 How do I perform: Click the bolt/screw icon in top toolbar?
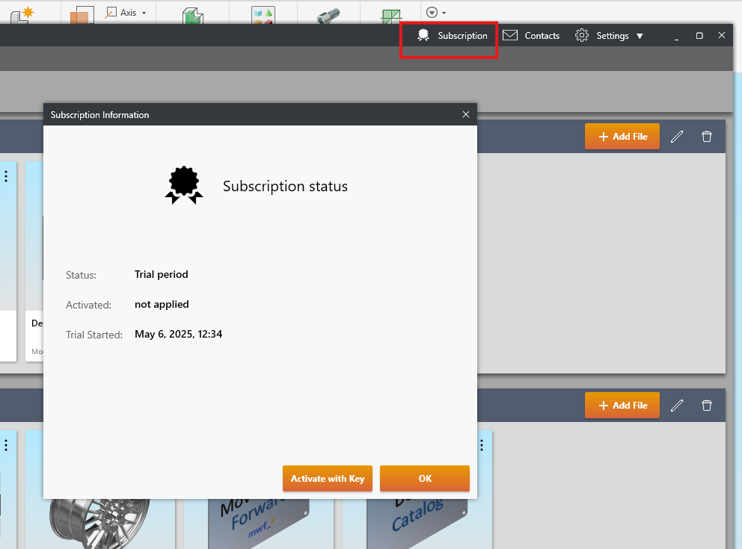click(328, 15)
